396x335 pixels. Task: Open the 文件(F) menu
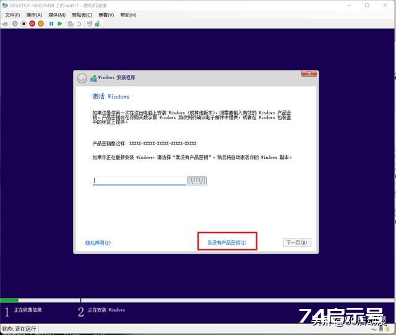12,15
